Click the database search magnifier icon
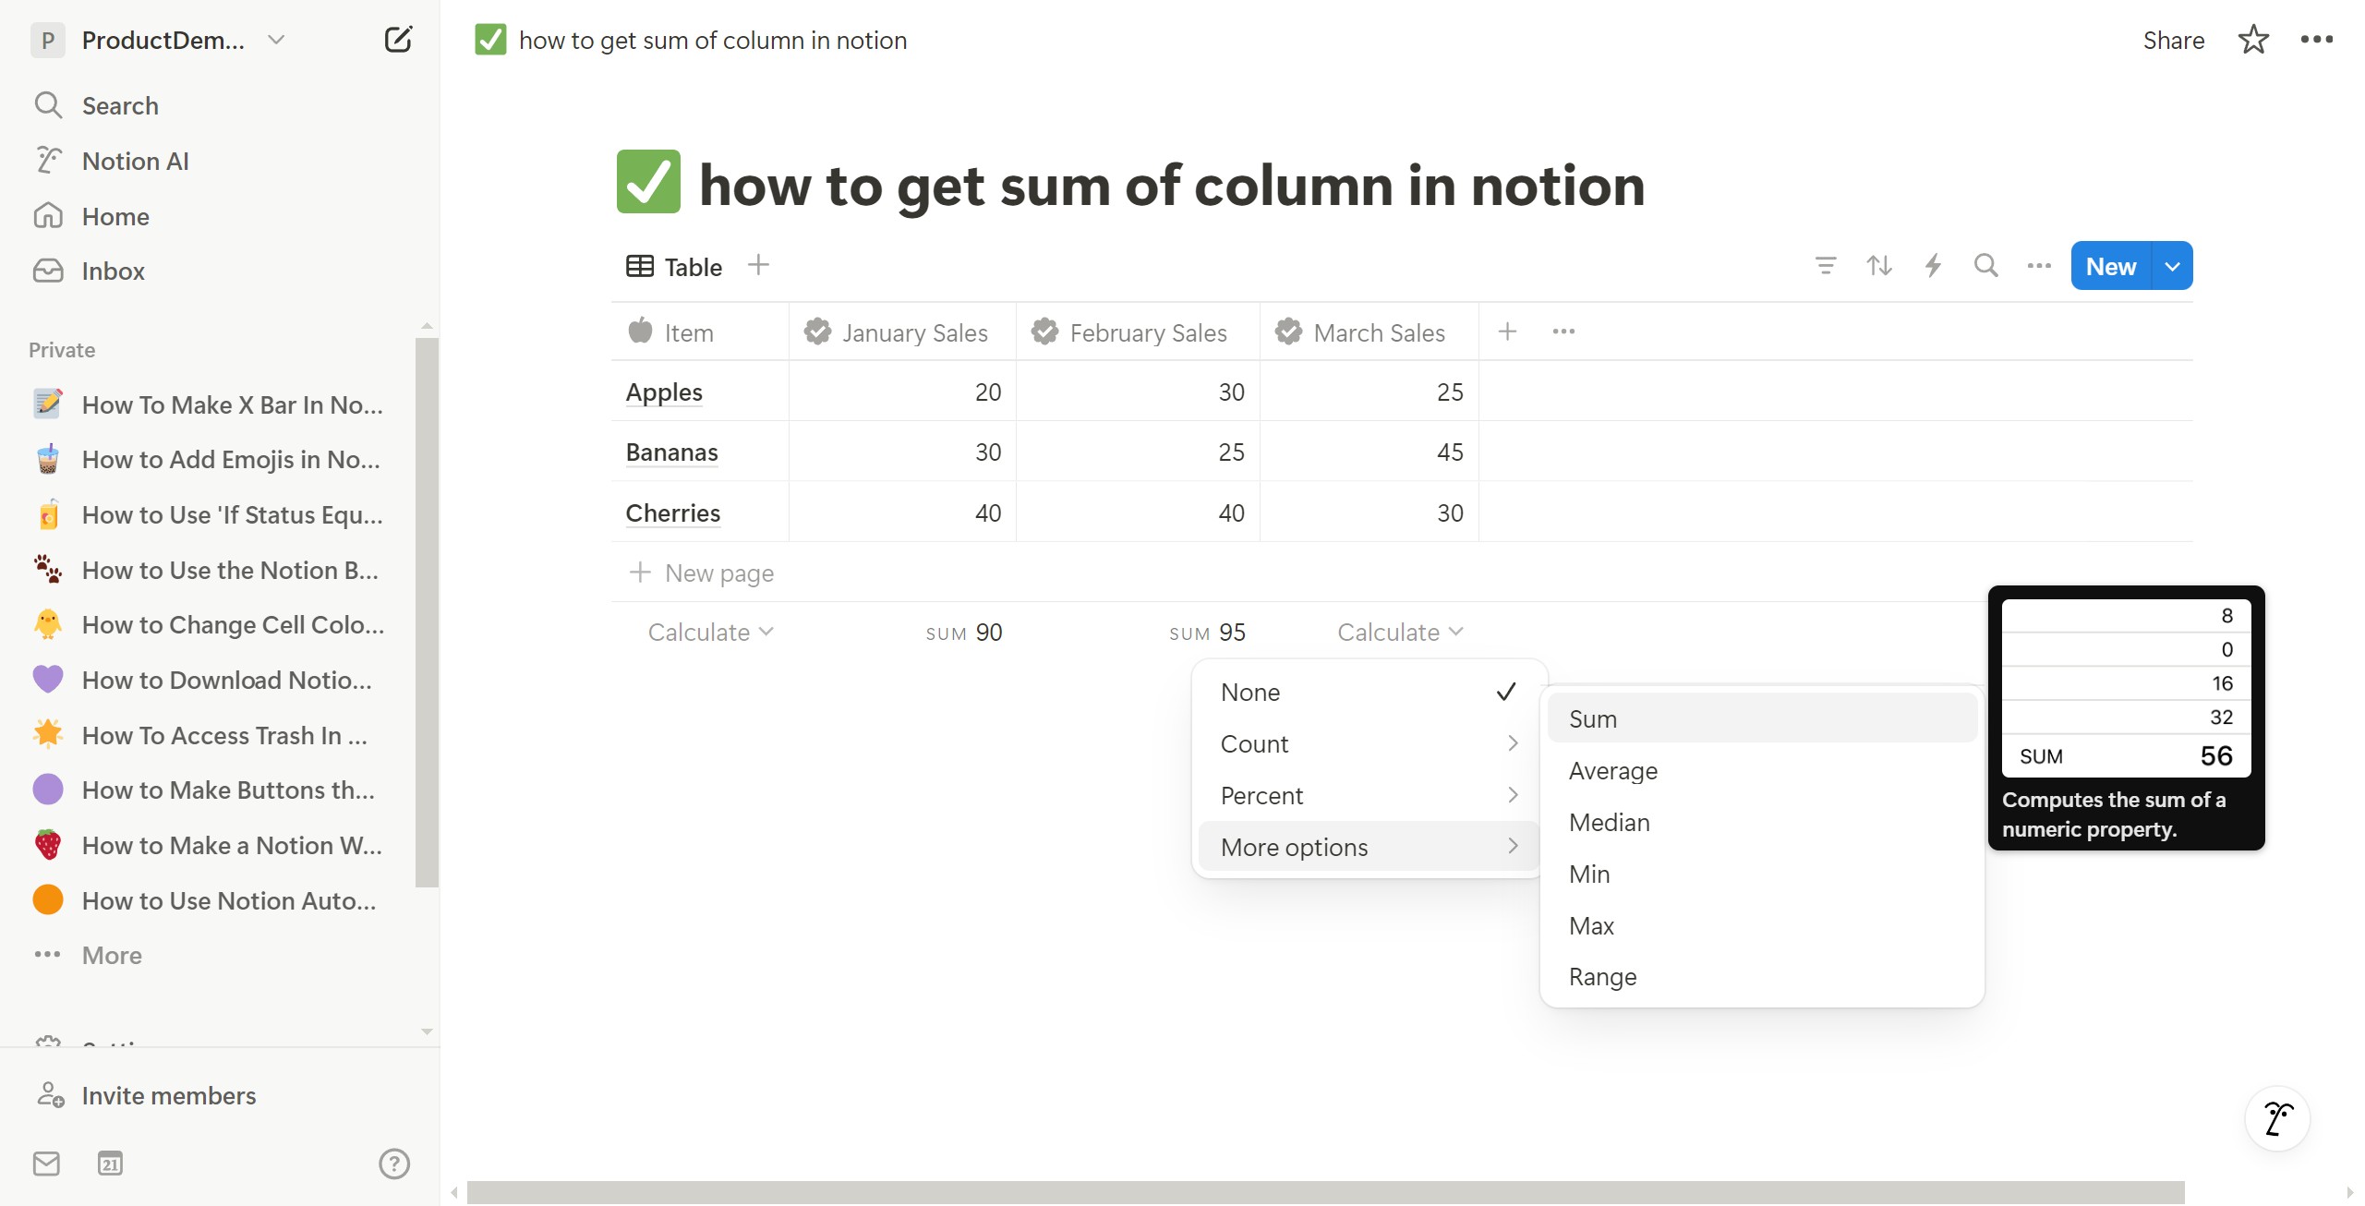This screenshot has width=2365, height=1206. tap(1985, 266)
